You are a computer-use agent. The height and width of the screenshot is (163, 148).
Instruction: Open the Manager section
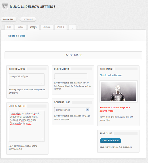(x=9, y=19)
